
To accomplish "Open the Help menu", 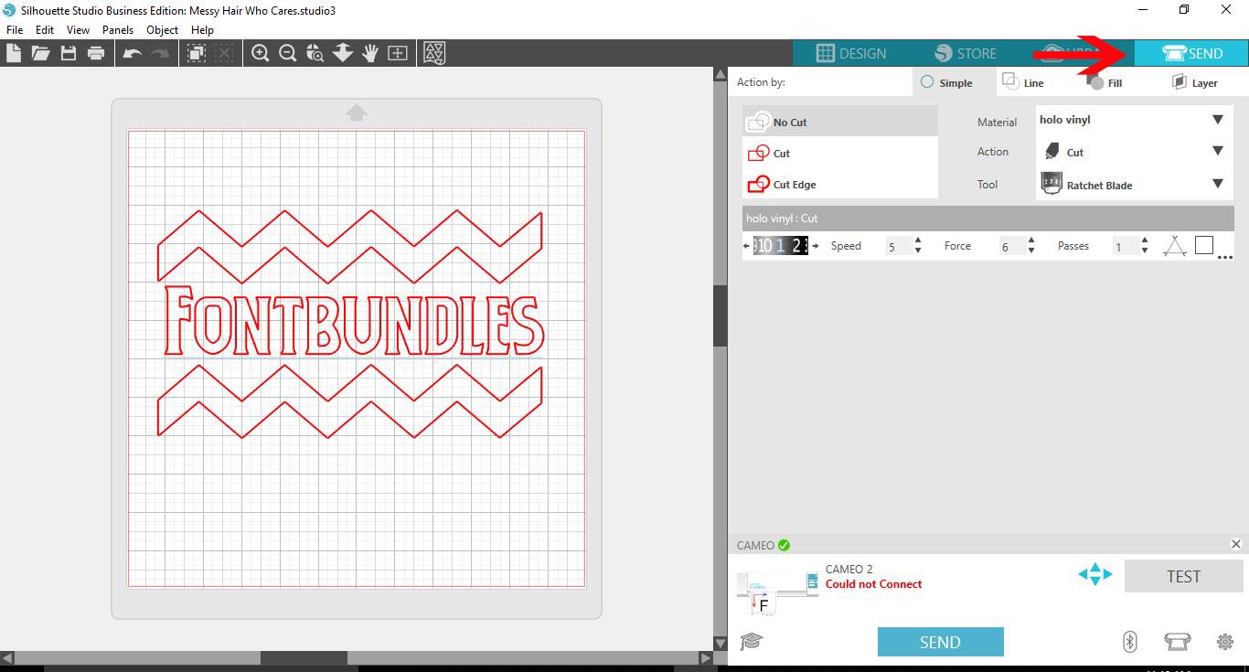I will (x=202, y=30).
